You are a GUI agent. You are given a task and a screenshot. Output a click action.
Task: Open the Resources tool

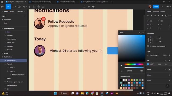coord(34,7)
